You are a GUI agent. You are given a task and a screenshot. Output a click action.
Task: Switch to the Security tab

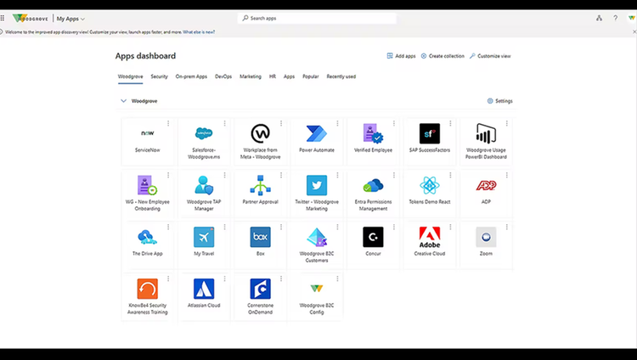click(x=160, y=76)
